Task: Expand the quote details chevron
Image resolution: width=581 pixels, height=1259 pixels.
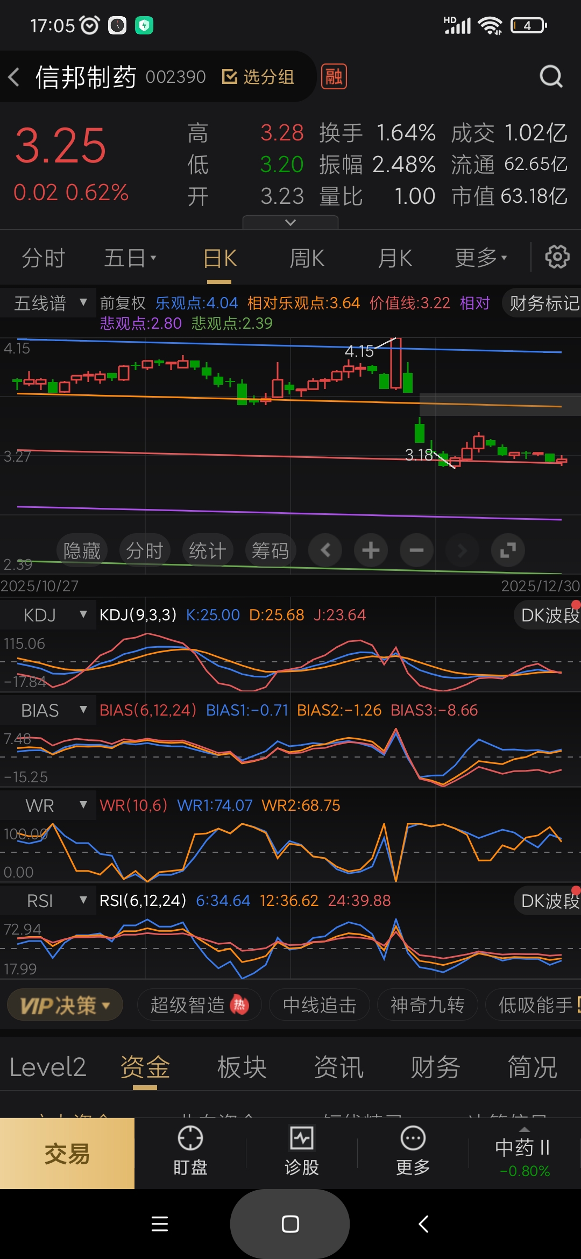Action: [290, 222]
